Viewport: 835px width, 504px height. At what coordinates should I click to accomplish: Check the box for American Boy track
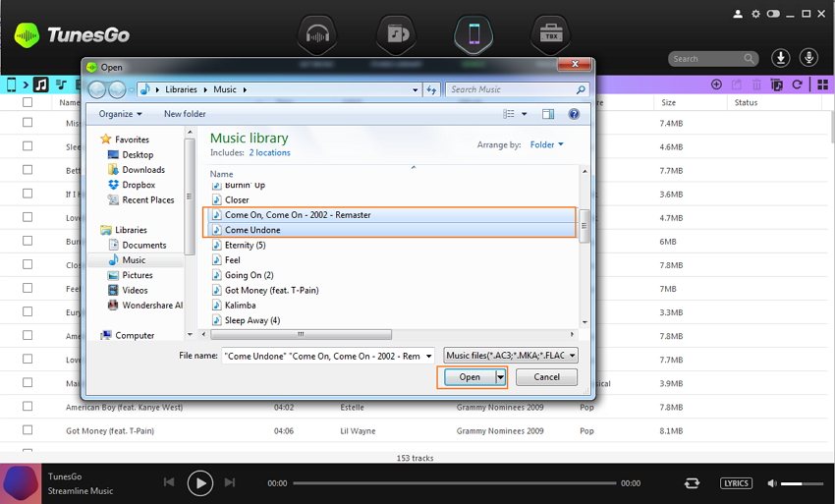28,407
